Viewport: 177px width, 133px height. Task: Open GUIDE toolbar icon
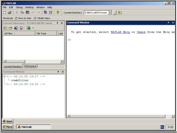pos(51,13)
